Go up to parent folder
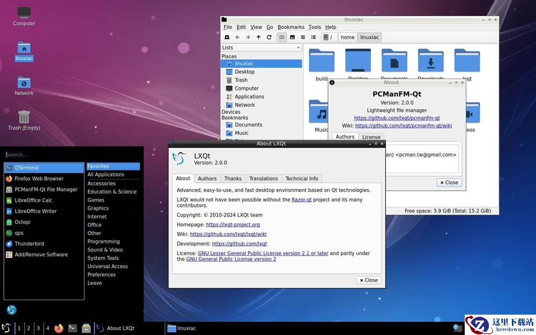536x335 pixels. [x=258, y=38]
